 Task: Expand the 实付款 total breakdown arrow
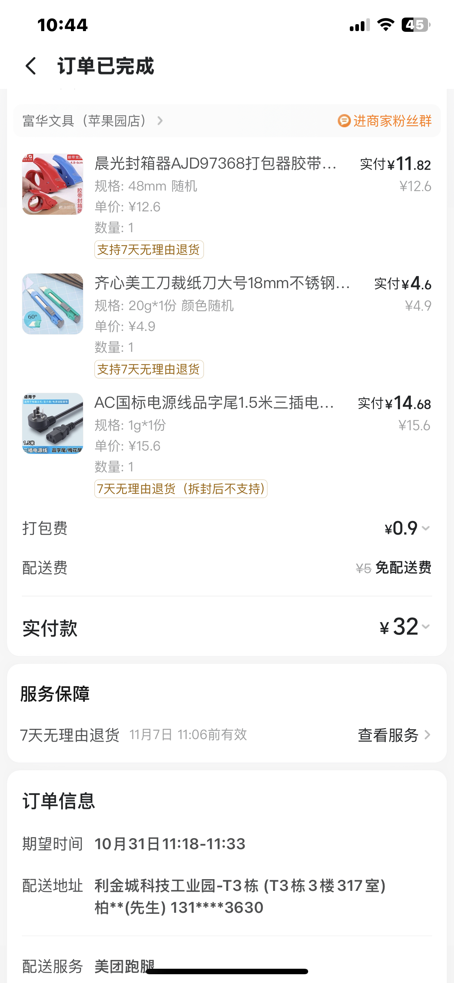426,626
